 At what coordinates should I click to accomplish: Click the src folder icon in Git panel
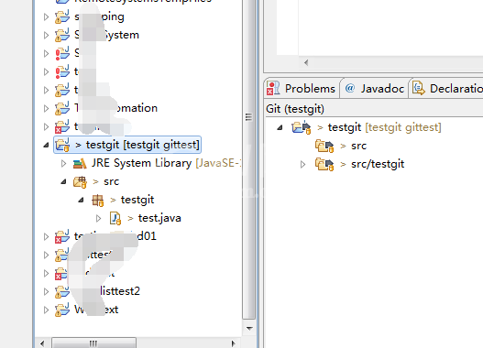[324, 146]
